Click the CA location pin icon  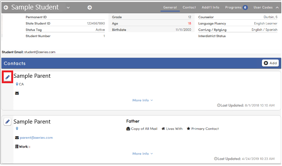point(17,84)
